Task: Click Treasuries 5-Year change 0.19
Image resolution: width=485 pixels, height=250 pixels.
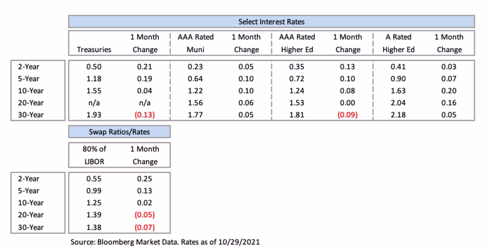Action: 145,79
